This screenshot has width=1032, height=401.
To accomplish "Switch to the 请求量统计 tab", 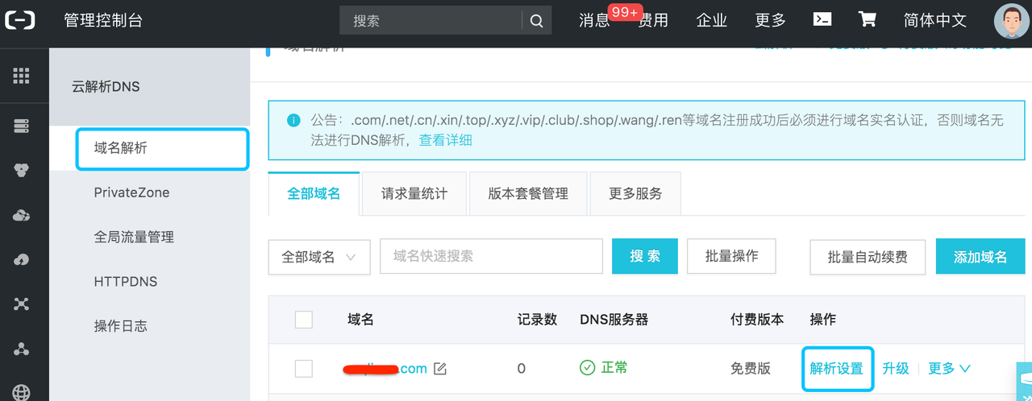I will 414,193.
